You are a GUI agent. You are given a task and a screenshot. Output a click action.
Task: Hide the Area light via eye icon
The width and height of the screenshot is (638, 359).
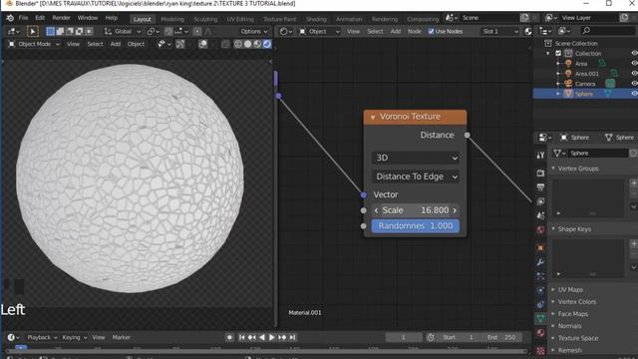634,64
